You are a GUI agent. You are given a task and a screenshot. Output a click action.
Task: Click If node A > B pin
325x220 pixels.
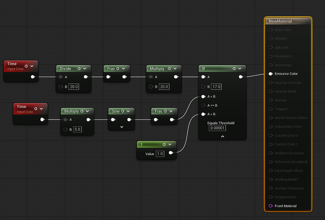[203, 97]
